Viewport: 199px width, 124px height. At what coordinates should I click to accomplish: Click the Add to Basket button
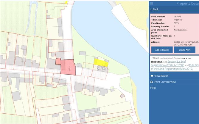[162, 50]
